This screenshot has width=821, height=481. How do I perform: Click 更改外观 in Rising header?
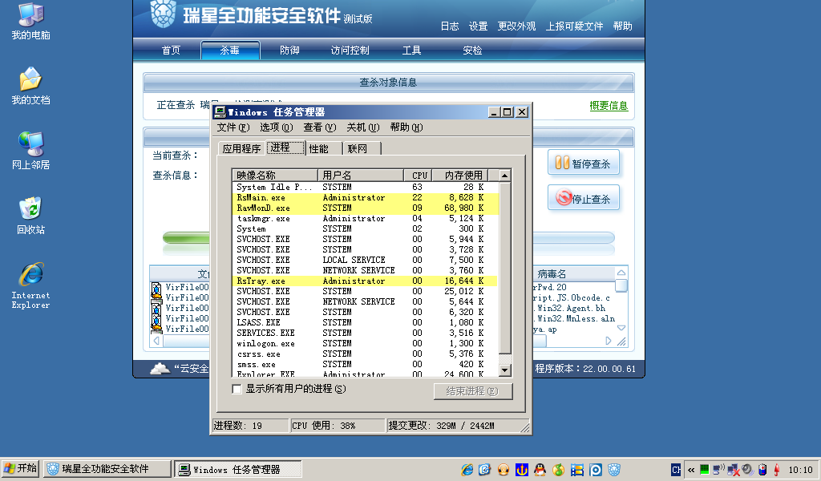[517, 26]
